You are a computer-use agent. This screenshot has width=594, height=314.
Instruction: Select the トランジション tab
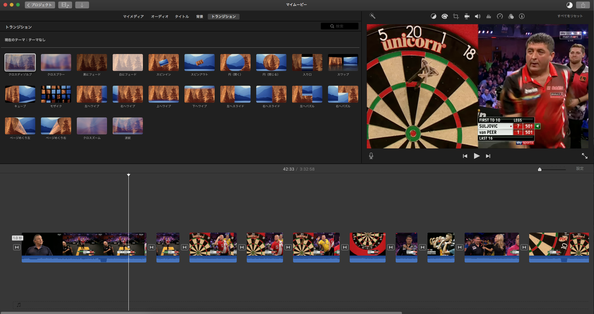tap(223, 17)
